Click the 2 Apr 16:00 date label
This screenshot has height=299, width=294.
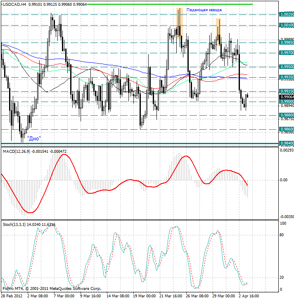click(x=249, y=296)
